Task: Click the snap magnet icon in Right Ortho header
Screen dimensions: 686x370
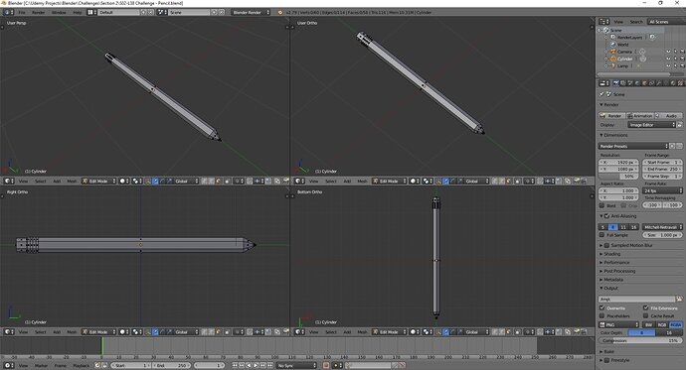Action: [250, 332]
